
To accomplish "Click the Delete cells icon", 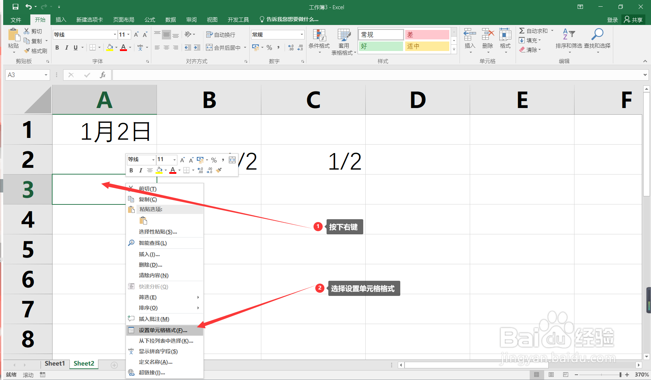I will coord(488,34).
